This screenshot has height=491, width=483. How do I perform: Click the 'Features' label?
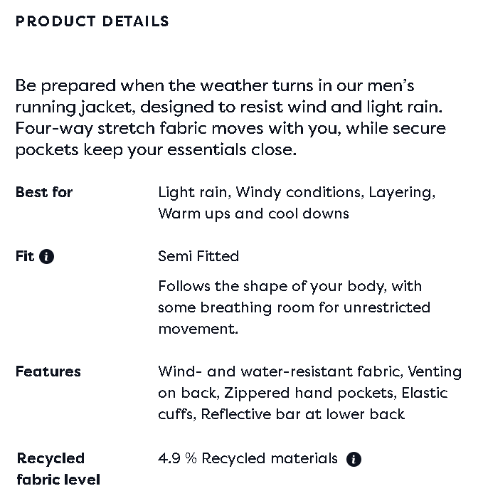(x=48, y=371)
